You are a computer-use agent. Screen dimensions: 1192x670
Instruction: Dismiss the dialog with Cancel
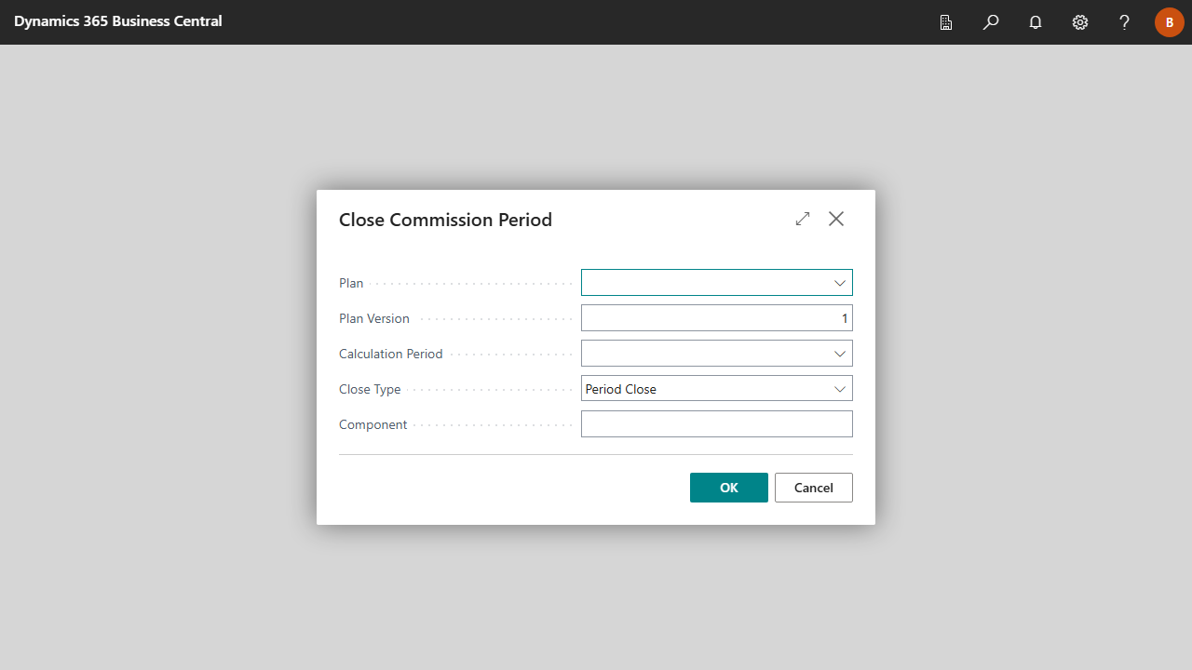click(814, 488)
